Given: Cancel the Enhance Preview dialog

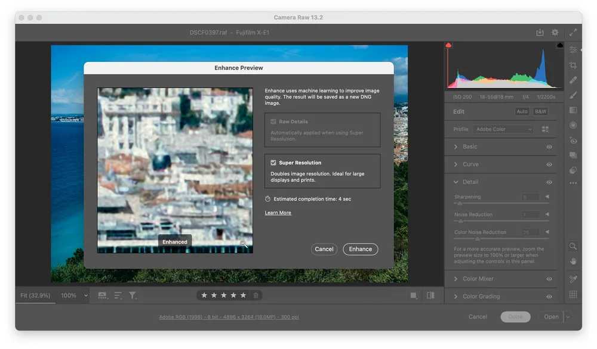Looking at the screenshot, I should [324, 249].
